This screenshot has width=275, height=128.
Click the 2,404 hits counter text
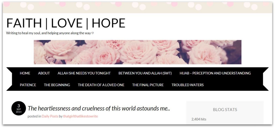click(199, 119)
